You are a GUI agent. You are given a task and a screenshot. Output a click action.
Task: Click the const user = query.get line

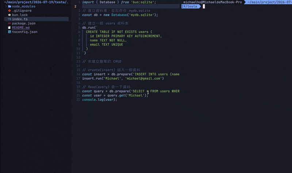115,95
